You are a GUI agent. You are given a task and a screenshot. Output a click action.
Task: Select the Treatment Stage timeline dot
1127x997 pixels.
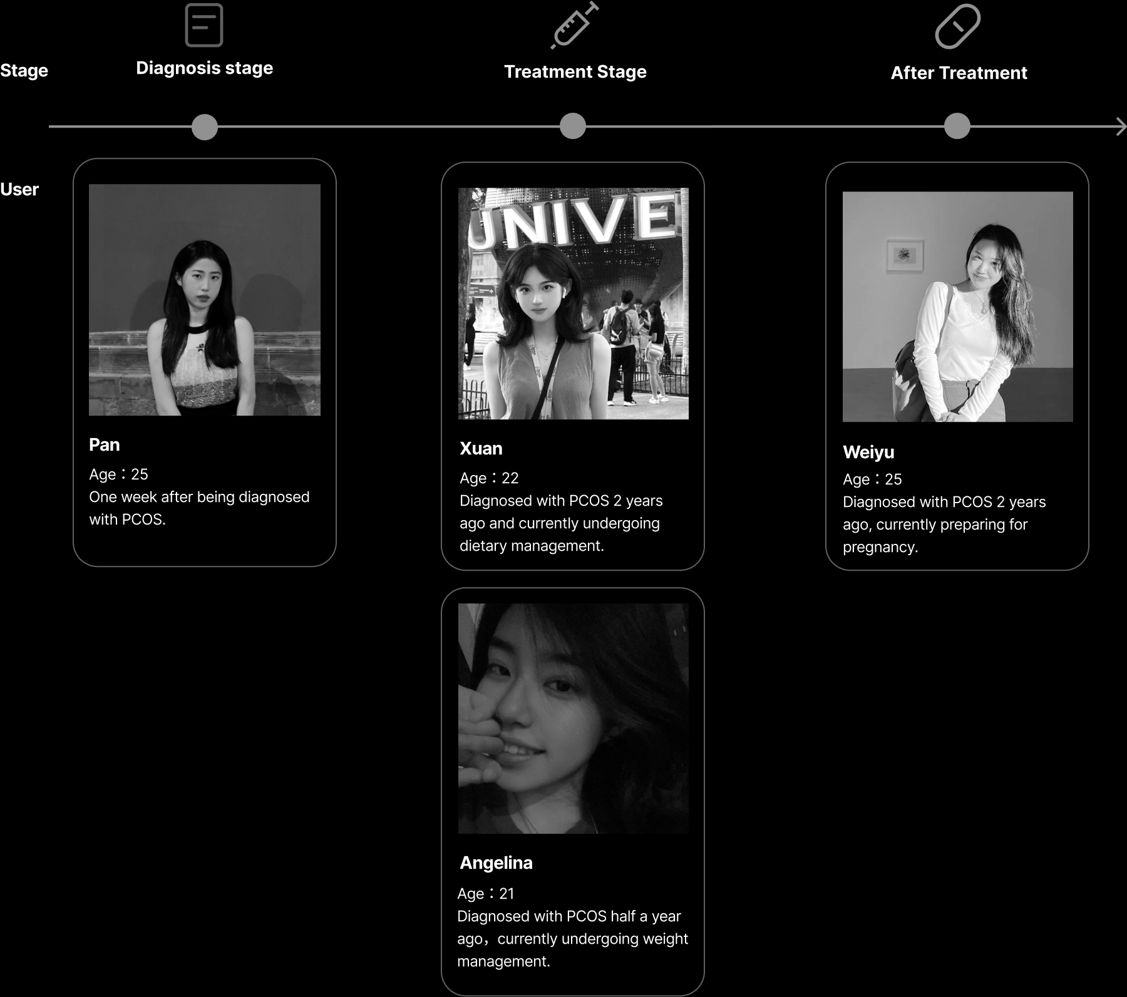[572, 126]
